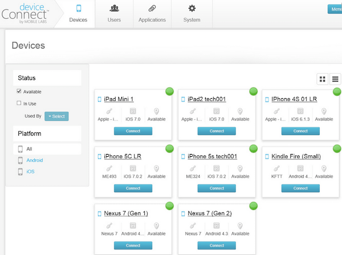Open the IPhone 4S 01 LR link
This screenshot has height=255, width=342.
[294, 99]
